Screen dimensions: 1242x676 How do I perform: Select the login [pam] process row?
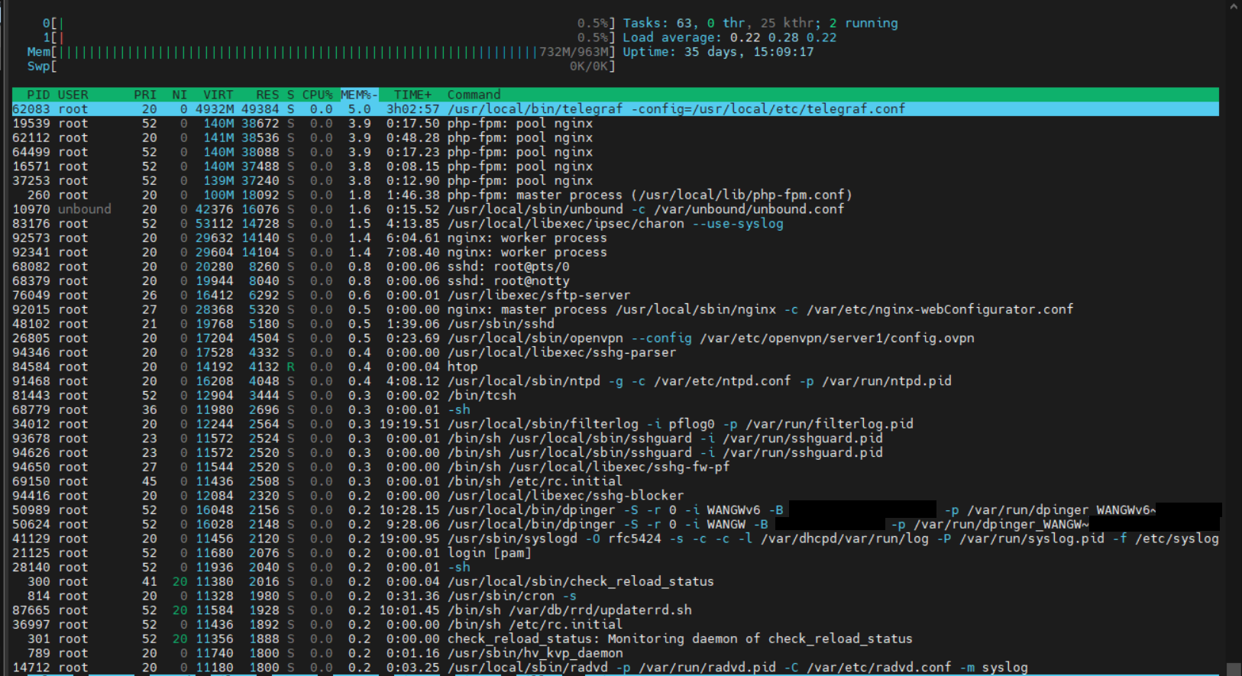(x=615, y=553)
